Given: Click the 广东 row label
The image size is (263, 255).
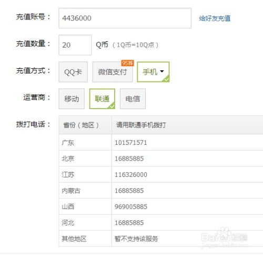Looking at the screenshot, I should (68, 143).
